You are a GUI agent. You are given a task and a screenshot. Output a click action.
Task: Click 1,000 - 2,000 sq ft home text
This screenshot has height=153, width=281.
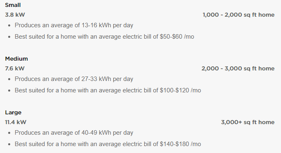(x=239, y=15)
